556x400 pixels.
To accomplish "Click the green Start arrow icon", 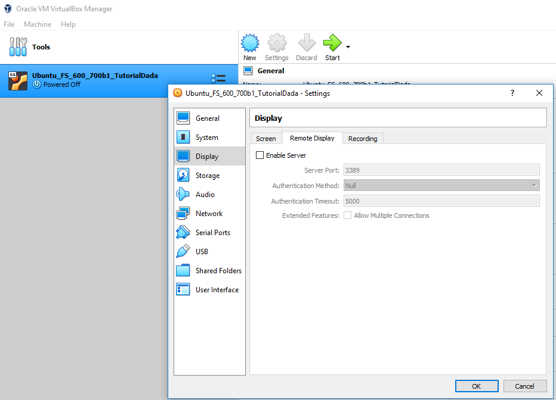I will point(332,43).
